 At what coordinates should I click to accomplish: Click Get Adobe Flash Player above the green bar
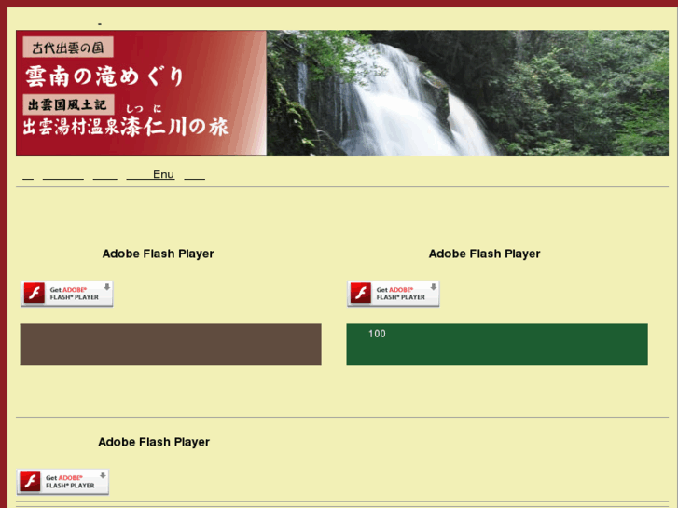coord(393,294)
